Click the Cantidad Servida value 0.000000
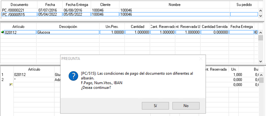This screenshot has width=266, height=116. [x=215, y=32]
